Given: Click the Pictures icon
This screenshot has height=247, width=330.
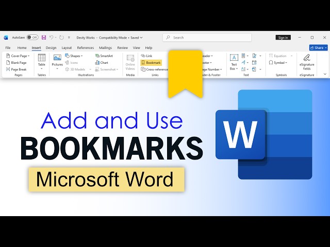Looking at the screenshot, I should pos(57,58).
